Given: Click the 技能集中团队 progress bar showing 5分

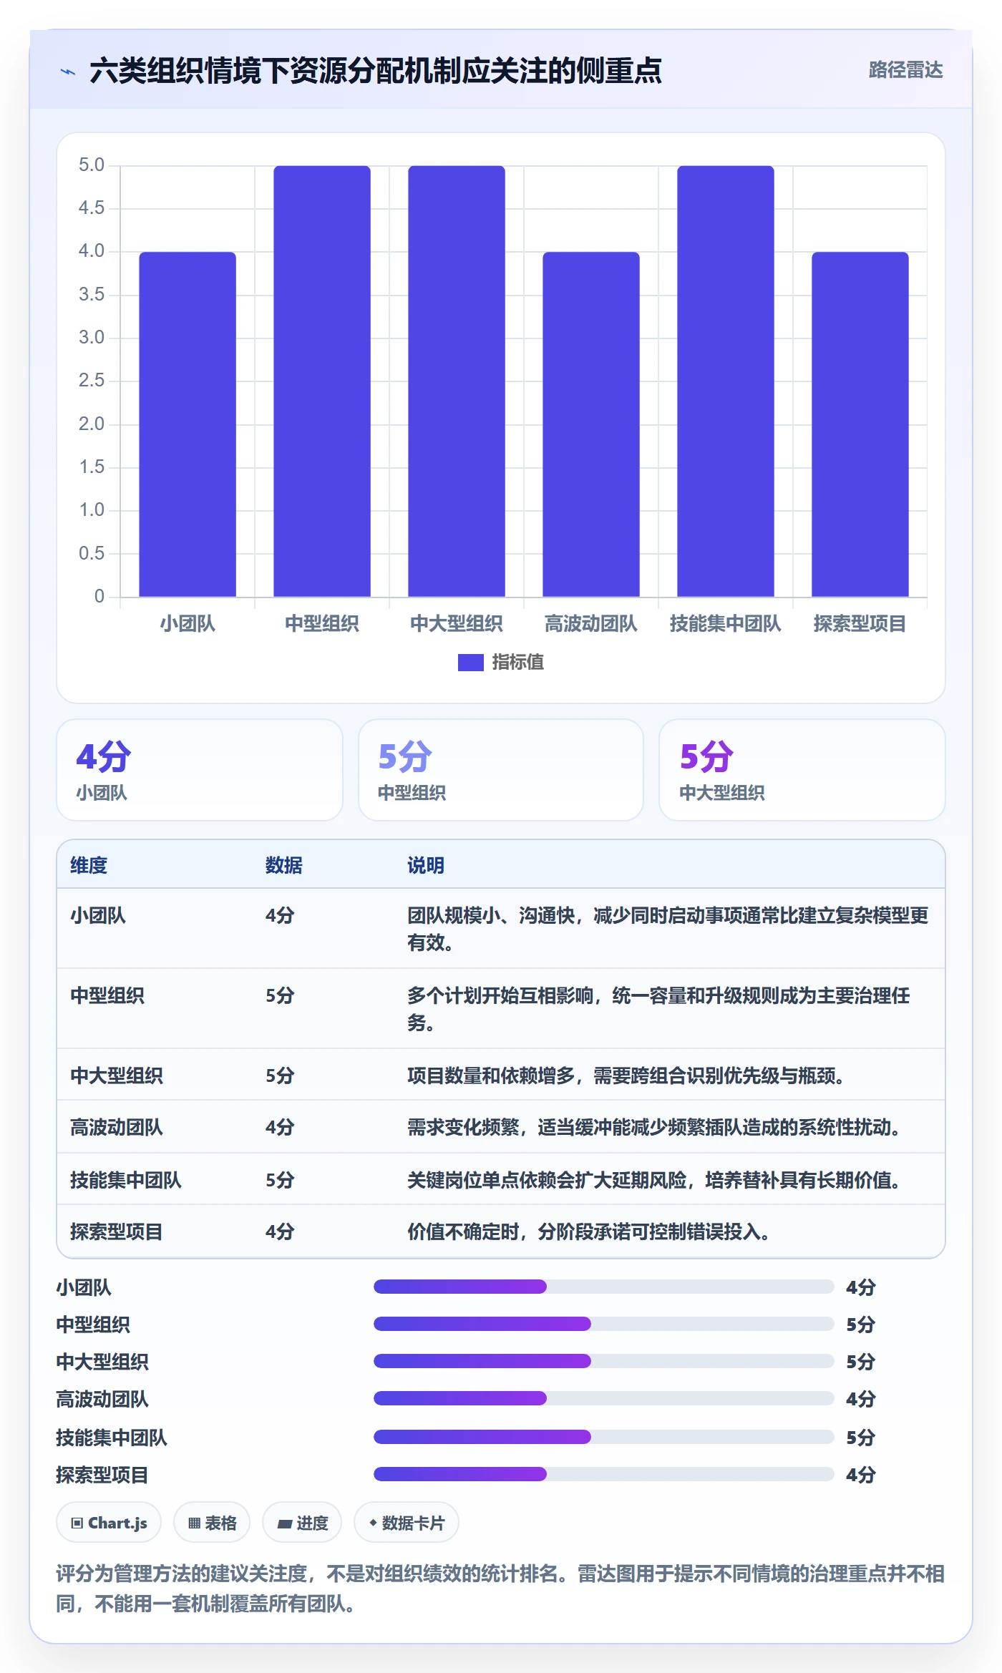Looking at the screenshot, I should (x=604, y=1437).
